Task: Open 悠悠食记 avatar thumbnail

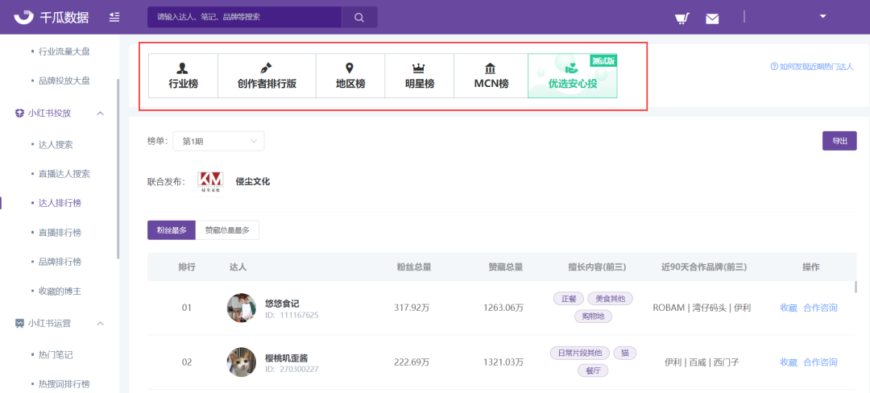Action: pos(242,308)
